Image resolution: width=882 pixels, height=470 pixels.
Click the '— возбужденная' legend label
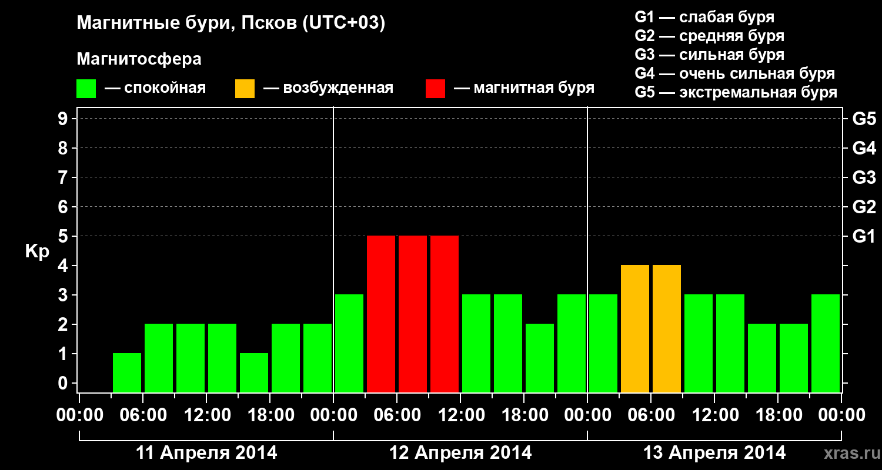(x=328, y=89)
